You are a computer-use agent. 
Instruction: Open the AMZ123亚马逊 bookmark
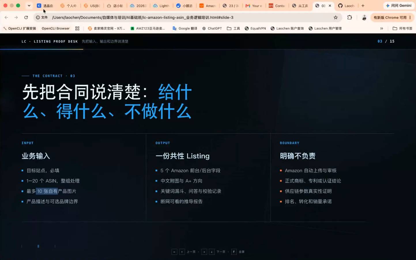(148, 29)
